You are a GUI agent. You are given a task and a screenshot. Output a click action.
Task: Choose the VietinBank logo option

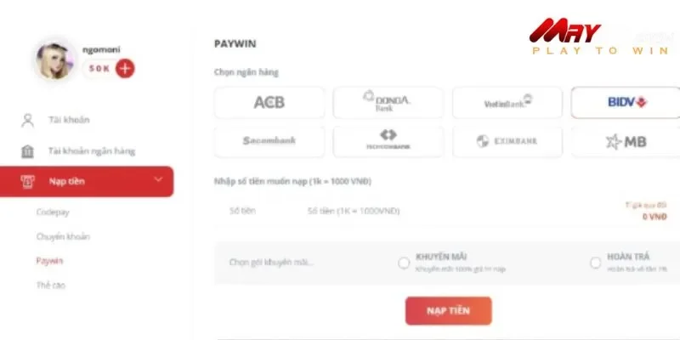507,103
